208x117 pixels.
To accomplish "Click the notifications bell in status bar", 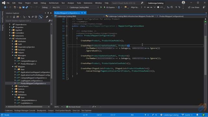I will point(197,115).
